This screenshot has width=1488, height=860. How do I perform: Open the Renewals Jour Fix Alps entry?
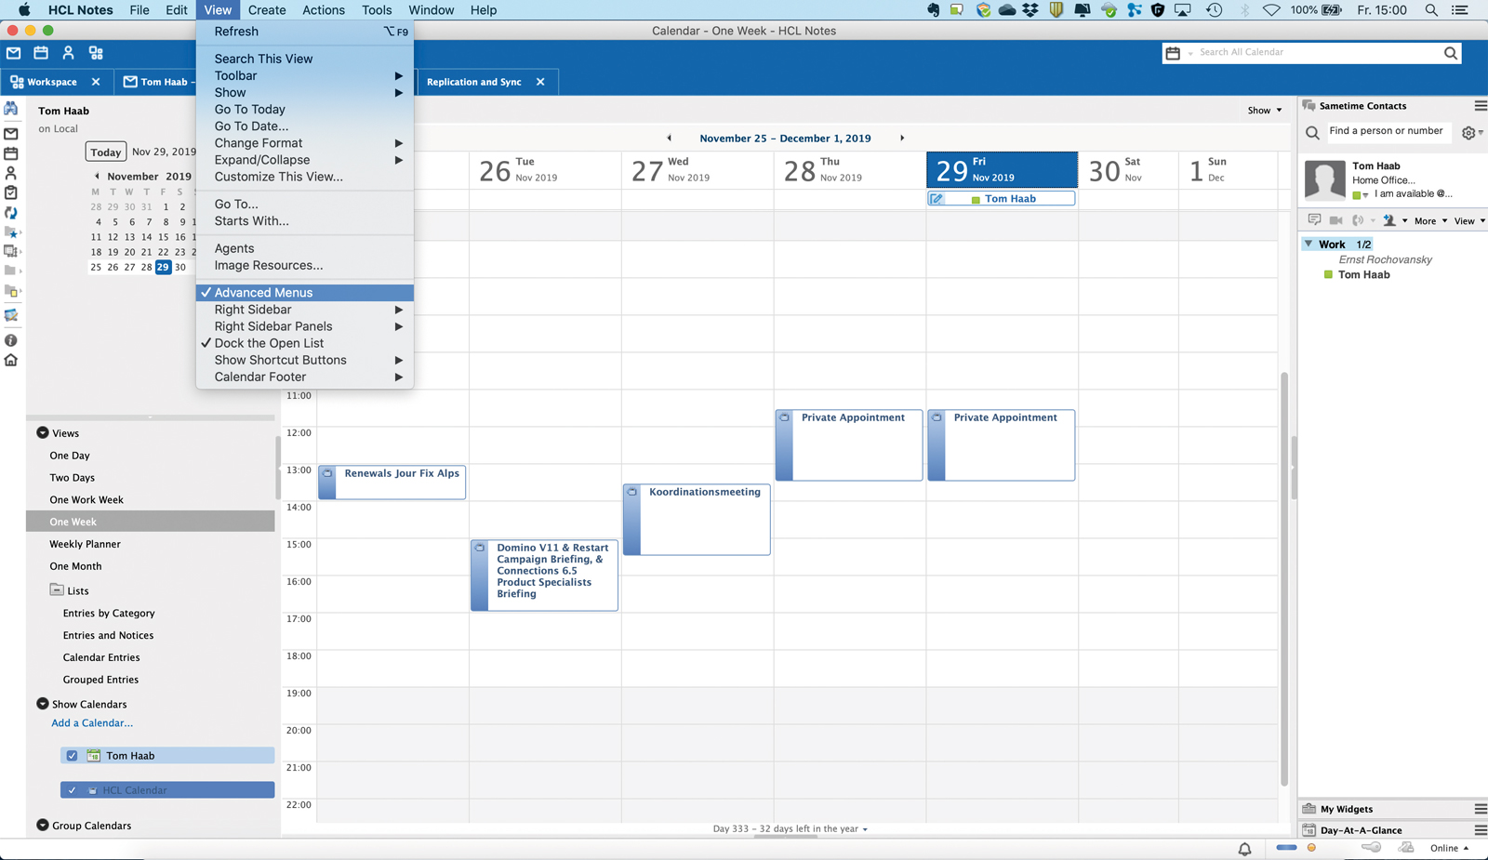[392, 482]
